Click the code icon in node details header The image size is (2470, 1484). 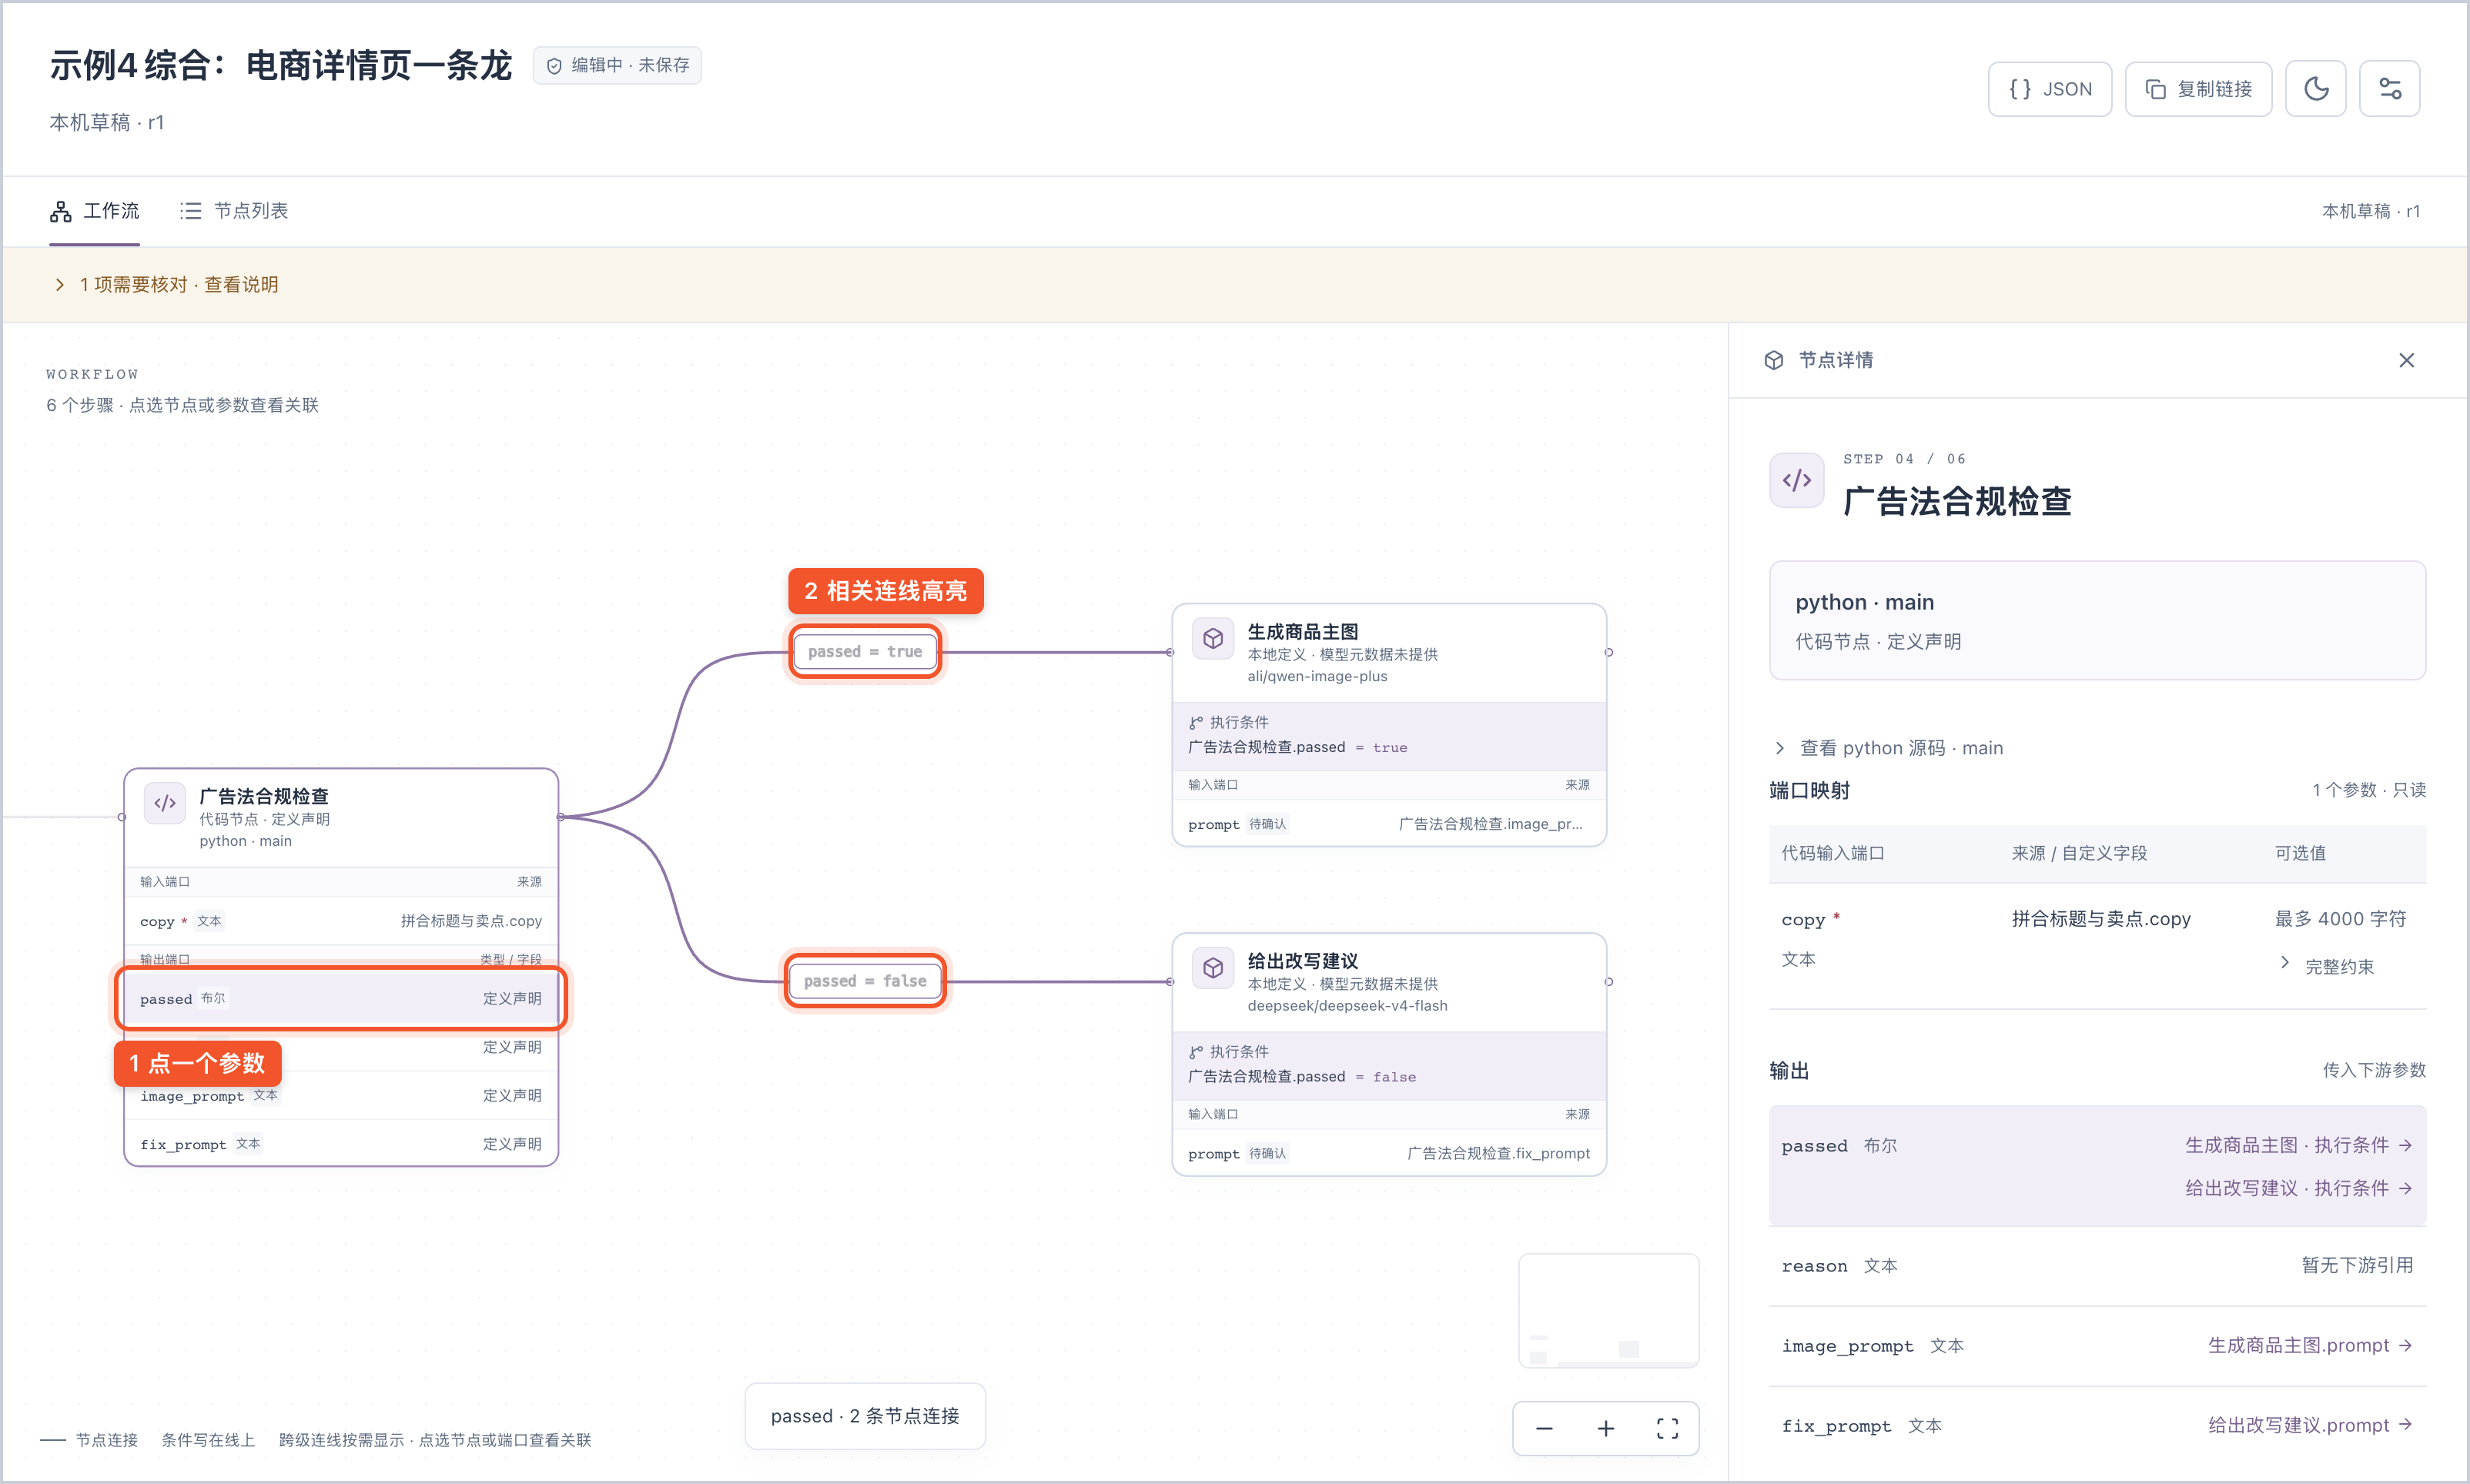tap(1796, 480)
